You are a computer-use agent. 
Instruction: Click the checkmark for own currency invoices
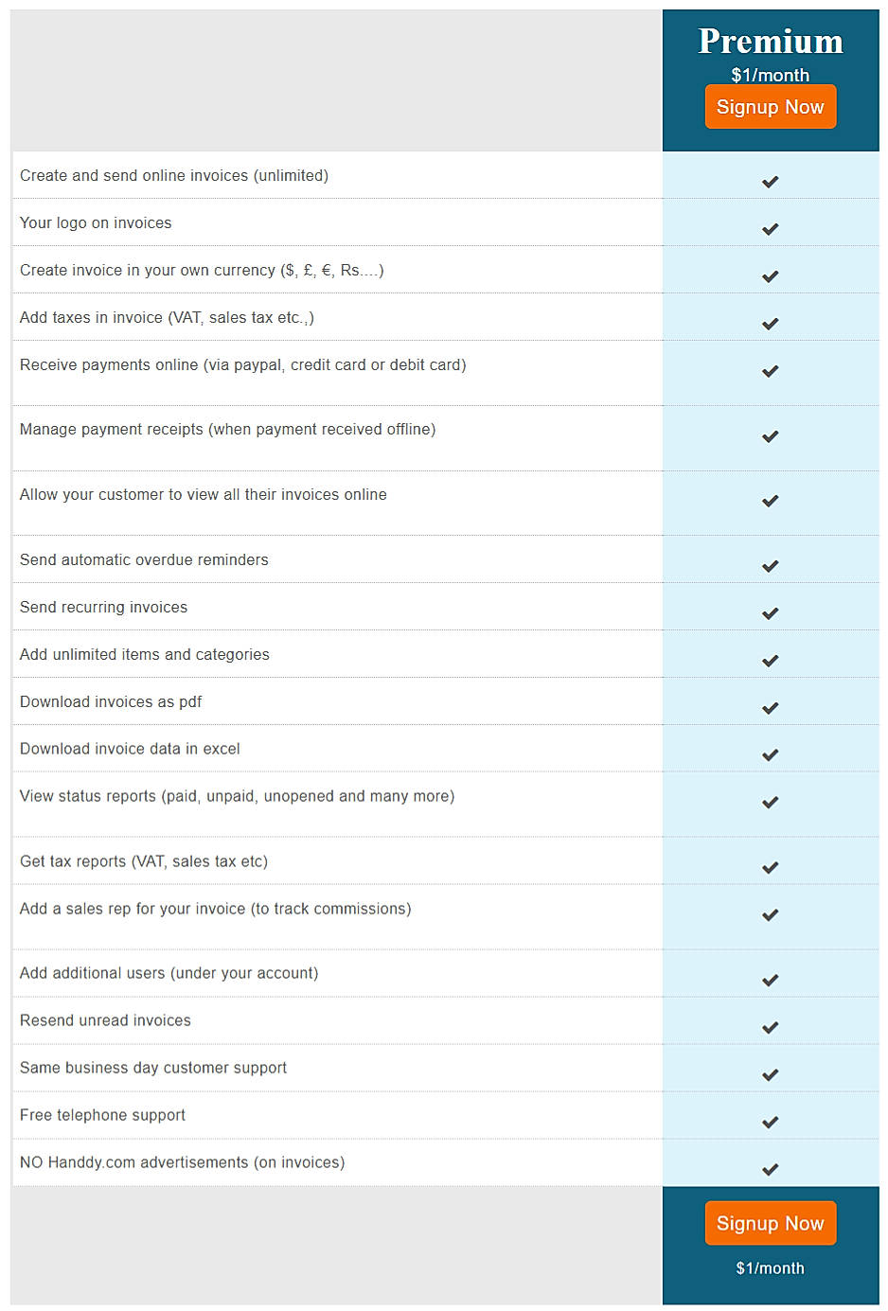pos(770,275)
